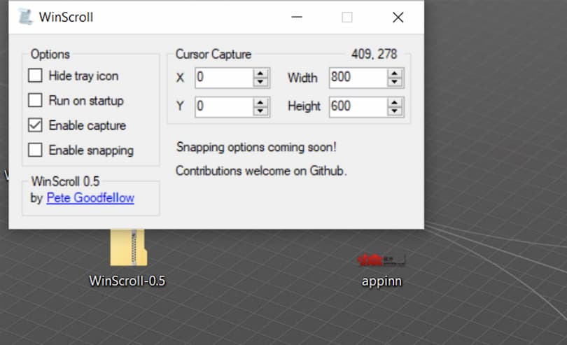Decrease Height using the down arrow

pos(395,111)
